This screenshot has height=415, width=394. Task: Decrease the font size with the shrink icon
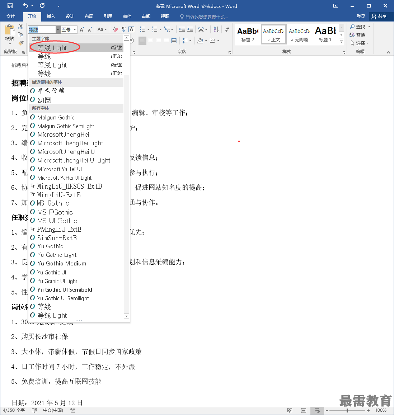click(x=90, y=29)
